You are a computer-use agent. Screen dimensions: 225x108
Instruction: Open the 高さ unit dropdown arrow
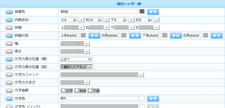(87, 51)
